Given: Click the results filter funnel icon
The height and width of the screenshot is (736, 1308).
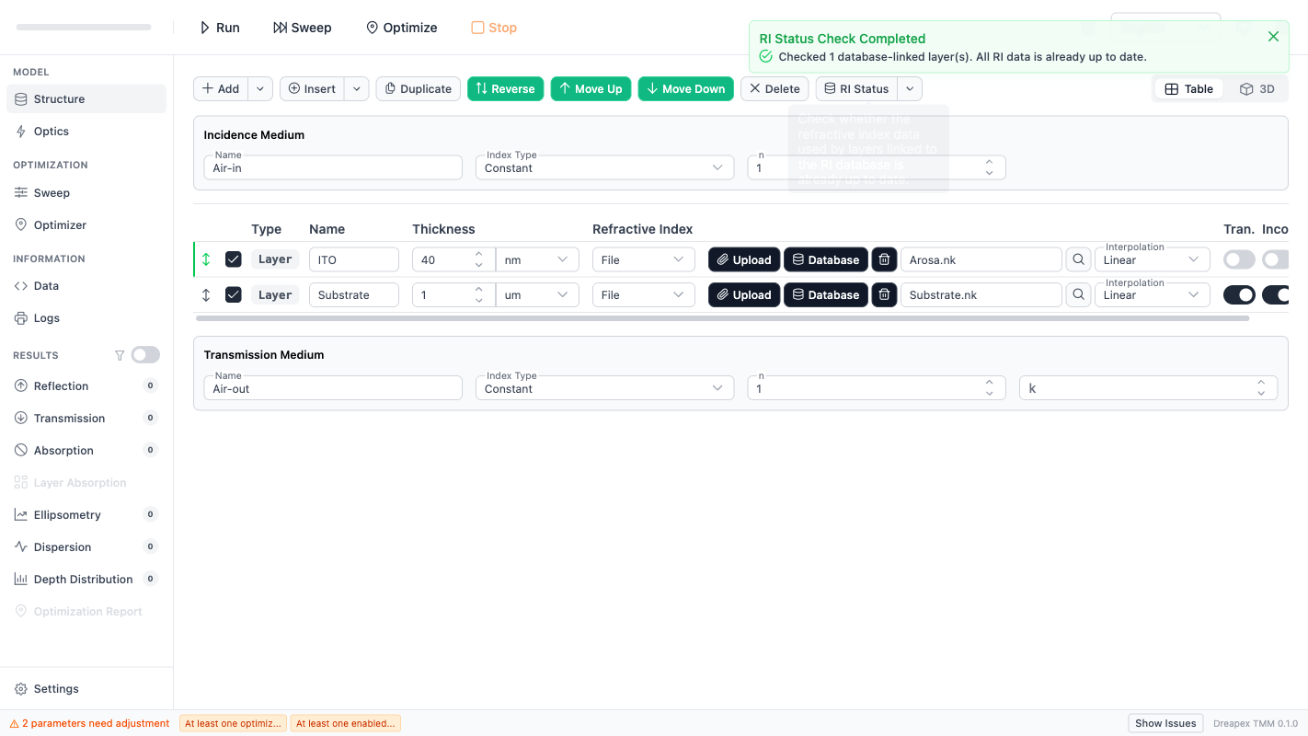Looking at the screenshot, I should (x=119, y=355).
